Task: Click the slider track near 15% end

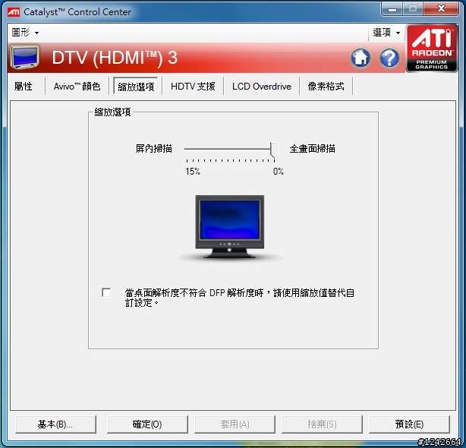Action: pos(187,148)
